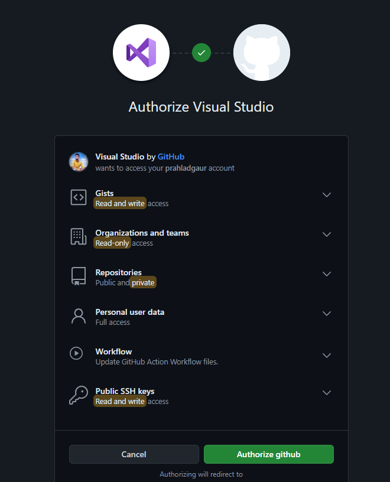Expand the Gists permission details
The height and width of the screenshot is (482, 390).
[327, 195]
